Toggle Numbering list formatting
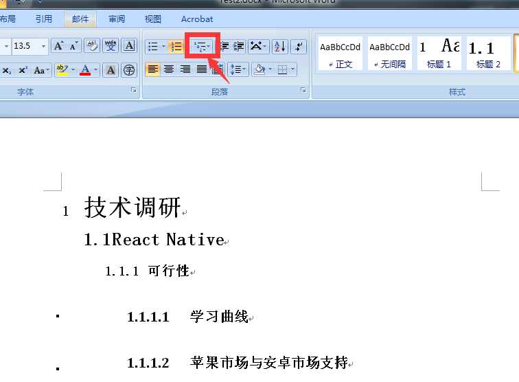This screenshot has height=382, width=519. (176, 47)
